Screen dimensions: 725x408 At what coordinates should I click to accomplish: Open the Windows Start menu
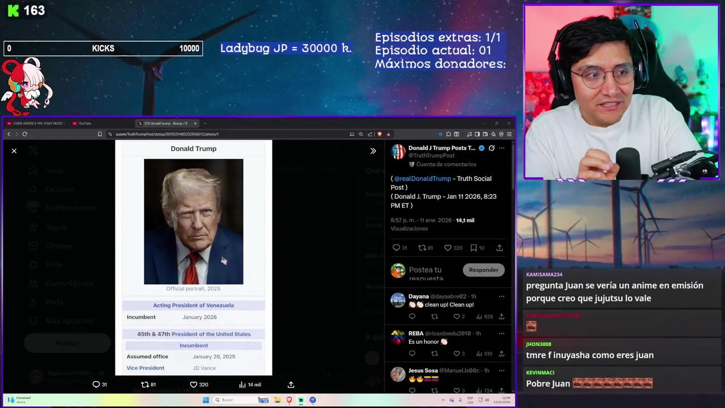pyautogui.click(x=206, y=400)
